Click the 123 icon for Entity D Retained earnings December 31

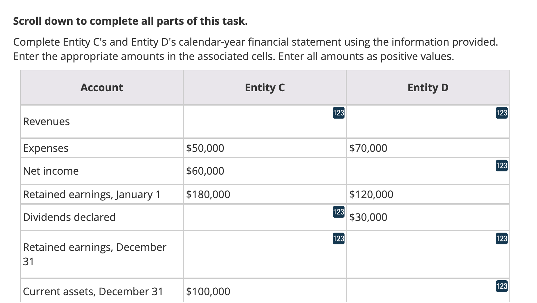click(501, 239)
